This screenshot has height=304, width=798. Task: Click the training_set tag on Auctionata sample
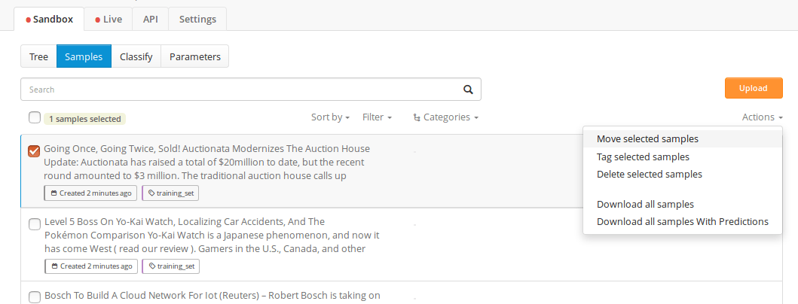coord(170,193)
